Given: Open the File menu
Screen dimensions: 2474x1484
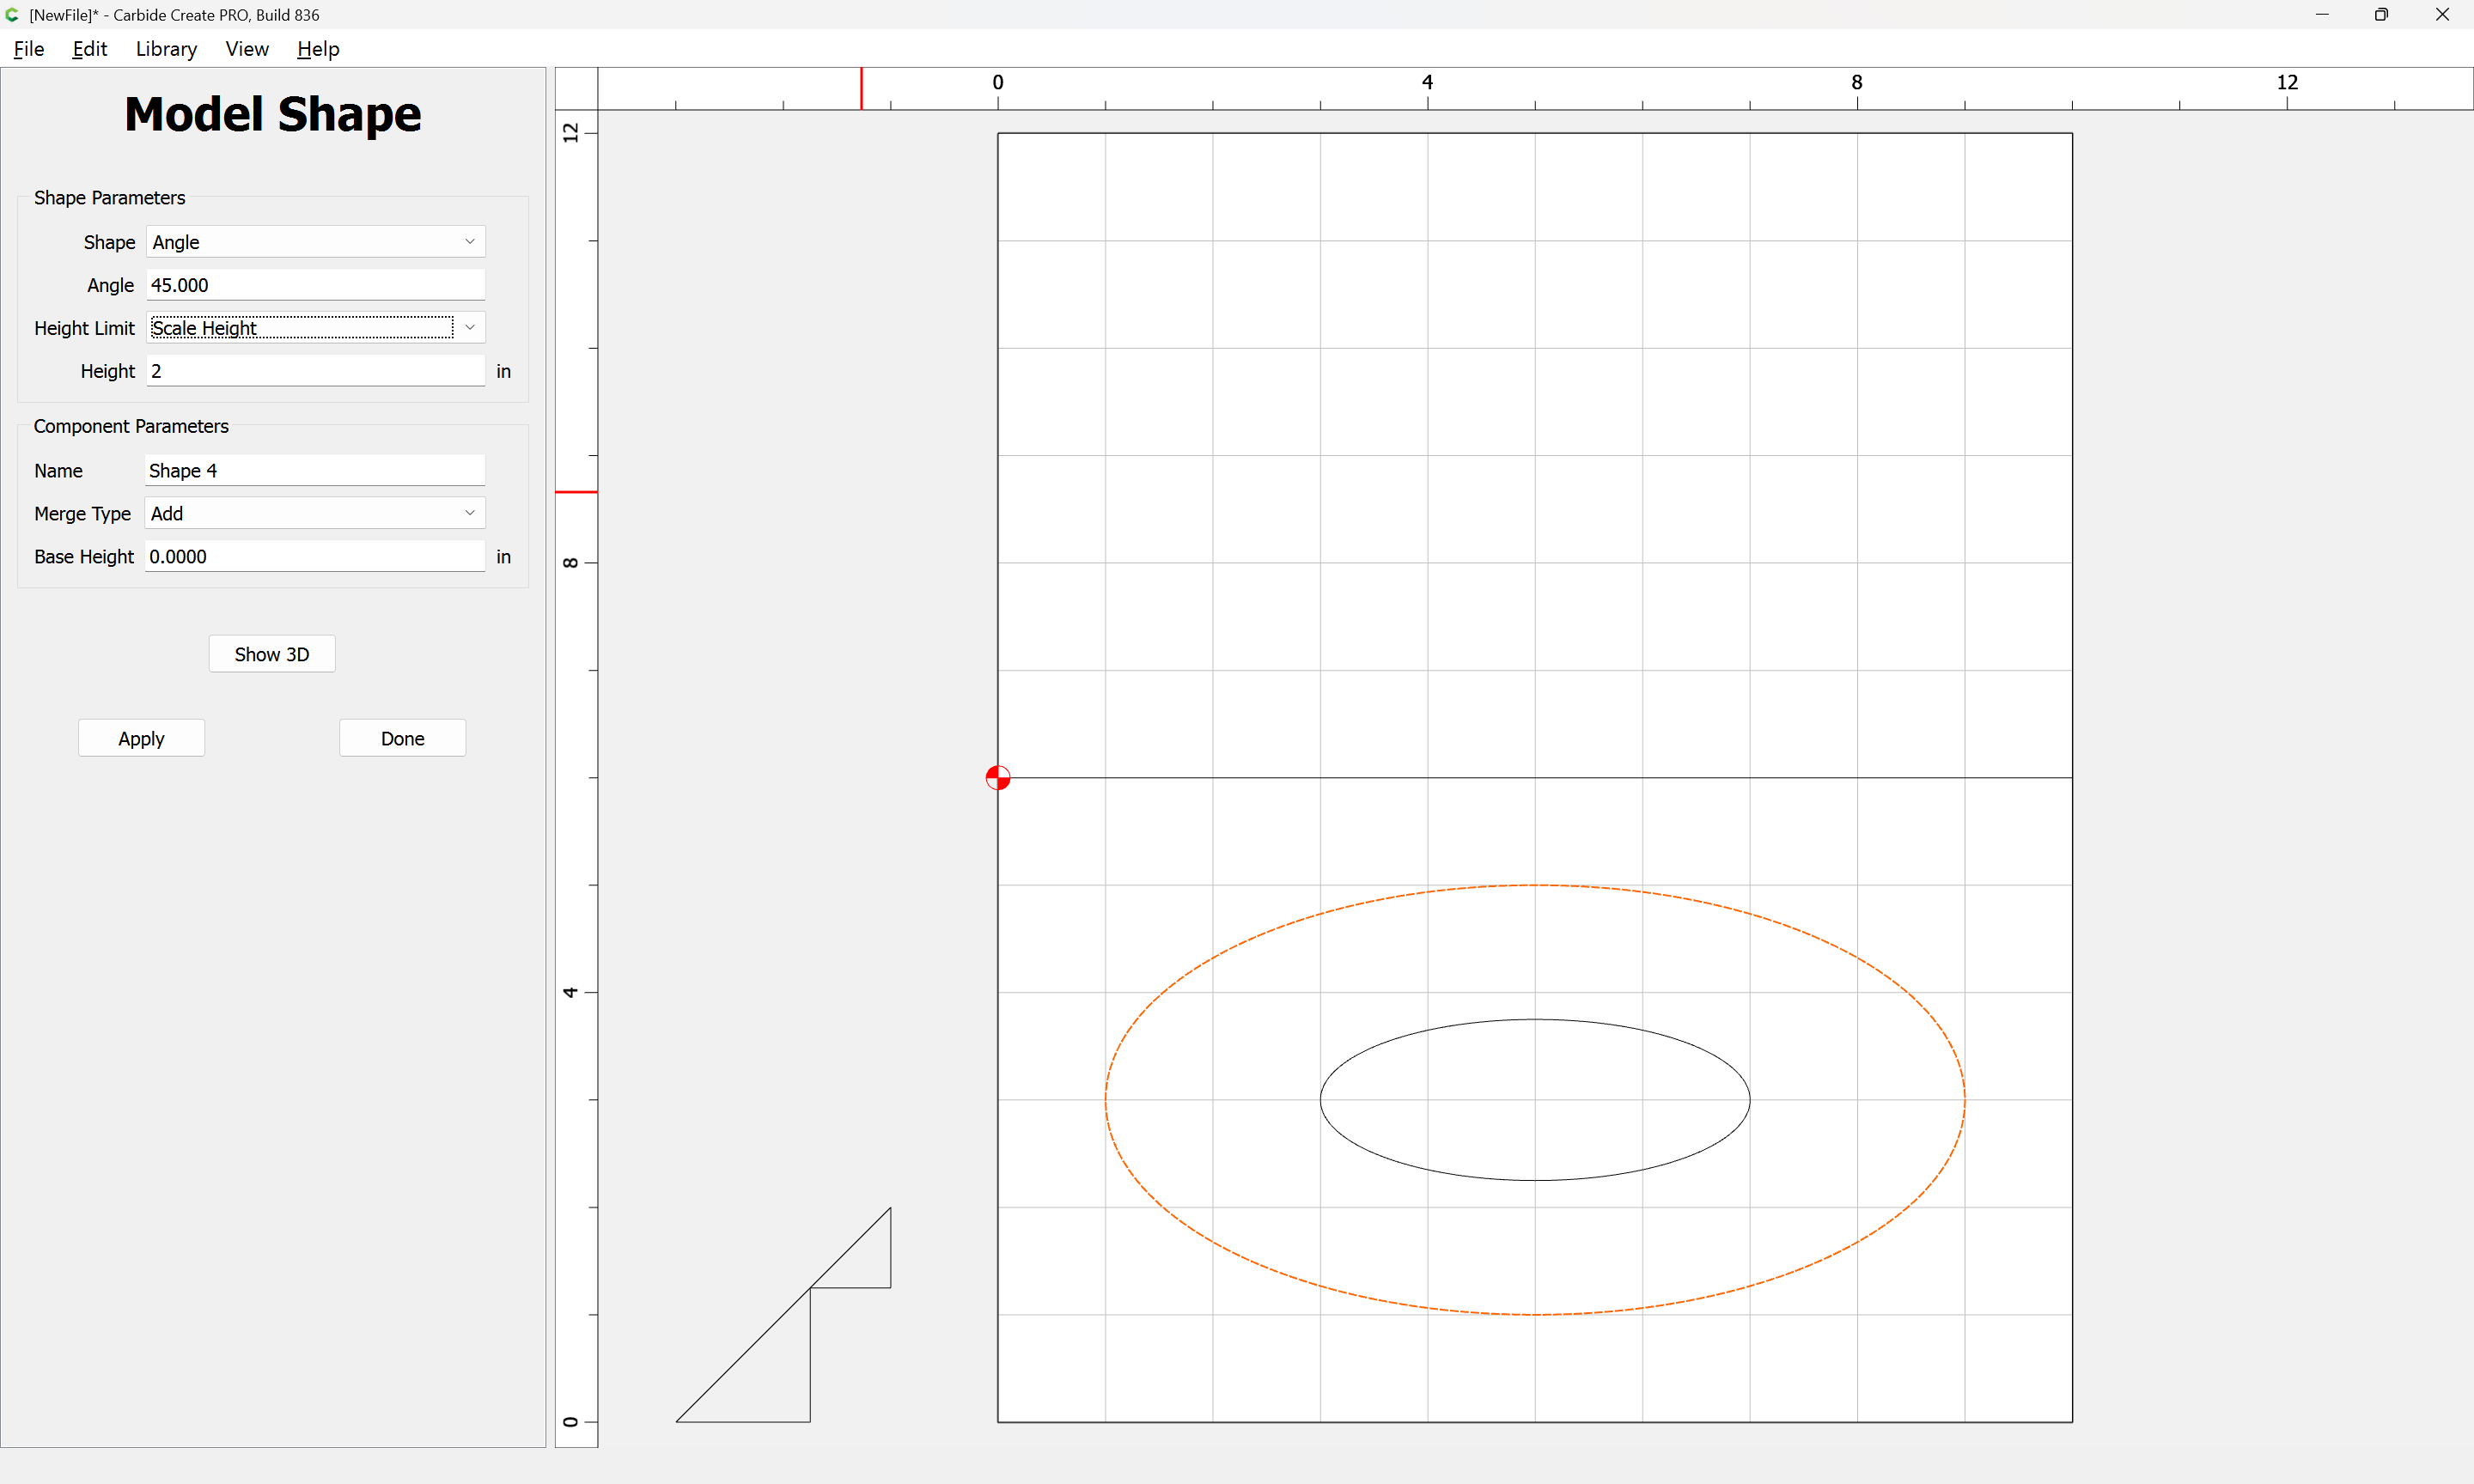Looking at the screenshot, I should [29, 49].
